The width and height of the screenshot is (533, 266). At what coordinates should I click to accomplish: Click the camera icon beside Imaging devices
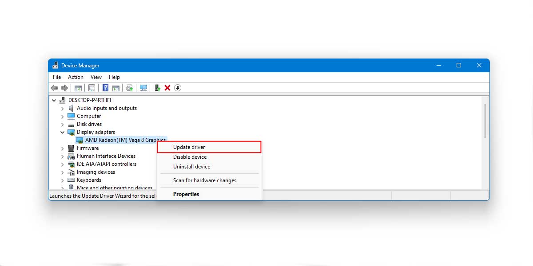click(71, 172)
